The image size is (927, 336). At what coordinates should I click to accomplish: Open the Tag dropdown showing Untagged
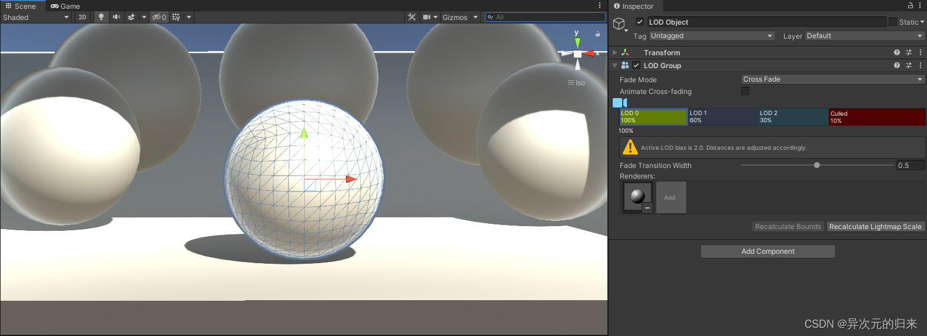point(712,36)
